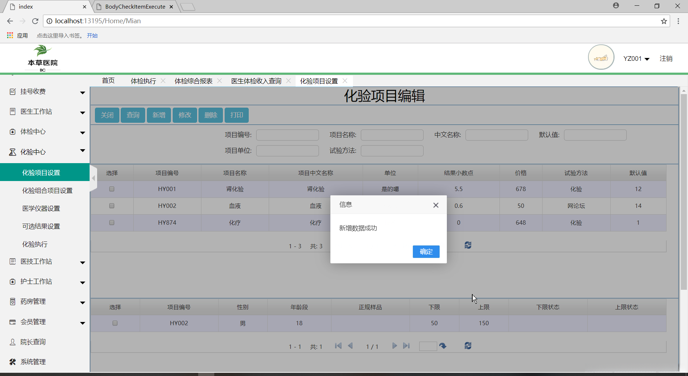Viewport: 688px width, 376px height.
Task: Open 化验组合项目设置 in the sidebar
Action: [47, 191]
